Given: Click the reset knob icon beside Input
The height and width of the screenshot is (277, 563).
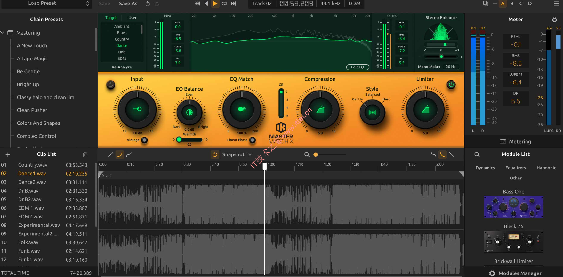Looking at the screenshot, I should coord(111,85).
